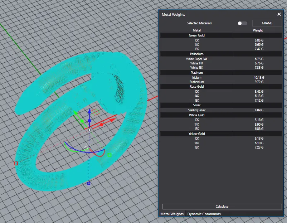The width and height of the screenshot is (287, 223).
Task: Switch to the Dynamic Commands tab
Action: point(204,214)
